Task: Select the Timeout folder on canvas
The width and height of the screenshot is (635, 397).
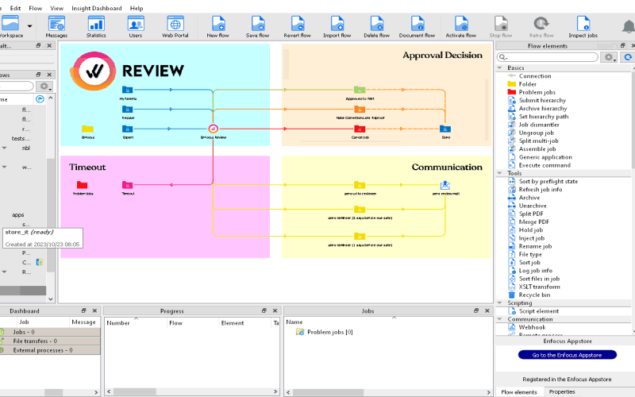Action: [x=128, y=185]
